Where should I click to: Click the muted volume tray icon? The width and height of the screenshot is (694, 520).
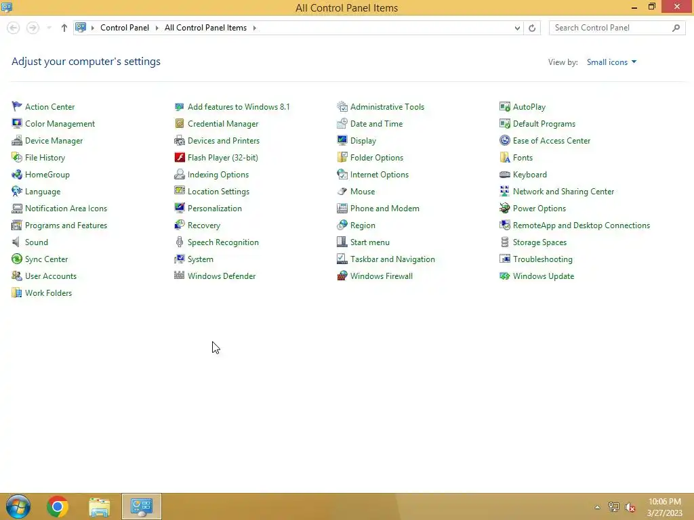point(630,507)
